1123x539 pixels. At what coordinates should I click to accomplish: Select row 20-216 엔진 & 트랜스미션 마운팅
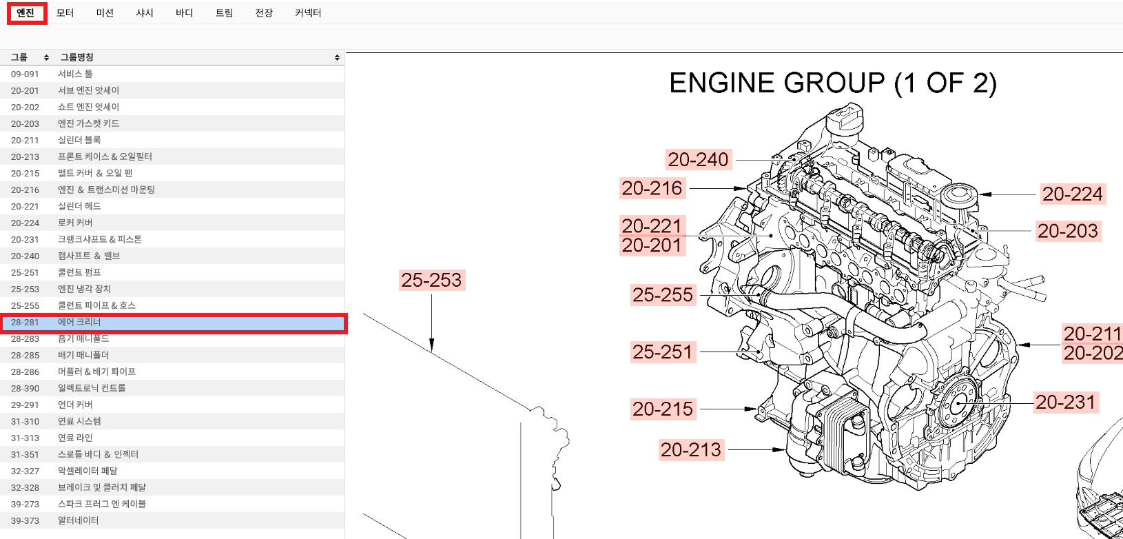click(172, 190)
